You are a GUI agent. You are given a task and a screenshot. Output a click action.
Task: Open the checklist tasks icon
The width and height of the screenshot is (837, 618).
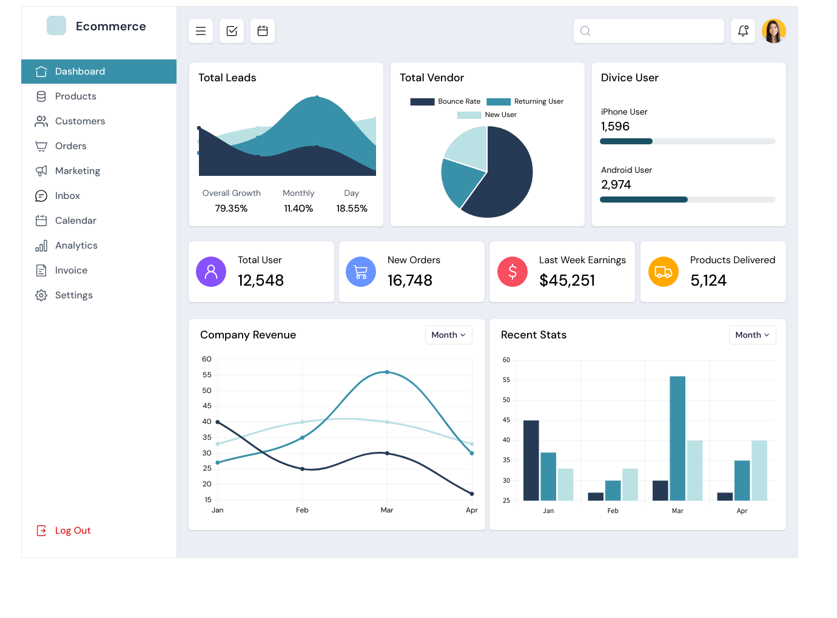coord(232,31)
